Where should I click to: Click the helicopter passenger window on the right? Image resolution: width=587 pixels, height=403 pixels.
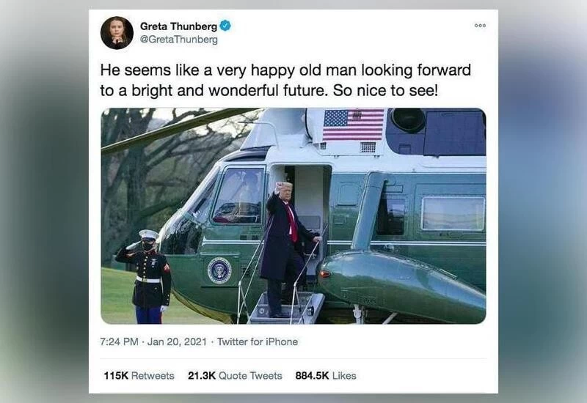coord(453,213)
